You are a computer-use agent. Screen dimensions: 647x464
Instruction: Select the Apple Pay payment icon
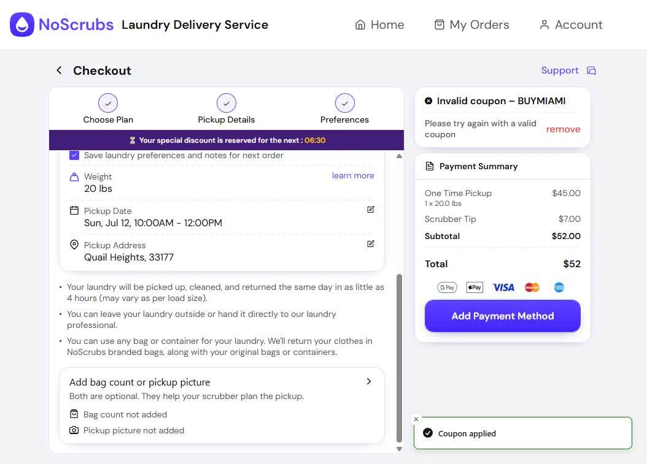(x=475, y=287)
